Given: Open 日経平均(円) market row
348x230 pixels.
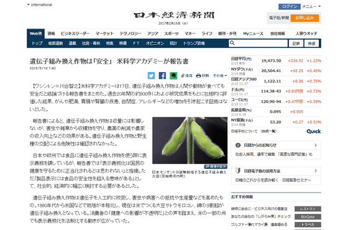Looking at the screenshot, I should point(276,61).
